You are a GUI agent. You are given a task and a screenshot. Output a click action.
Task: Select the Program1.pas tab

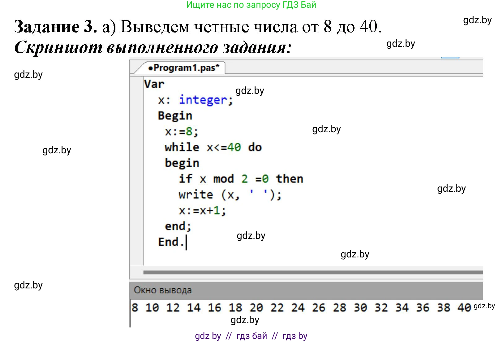pyautogui.click(x=184, y=68)
